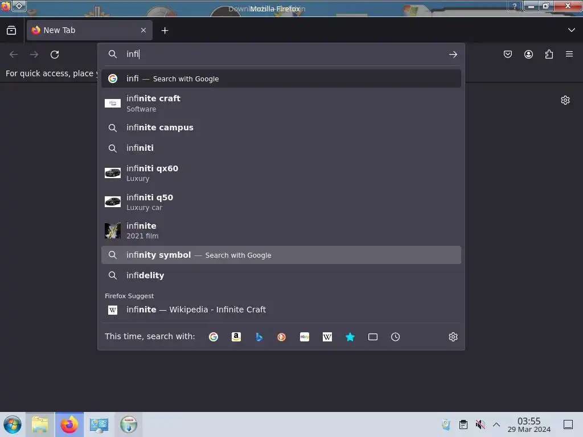The image size is (583, 437).
Task: Toggle the muted volume tray icon
Action: pos(481,424)
